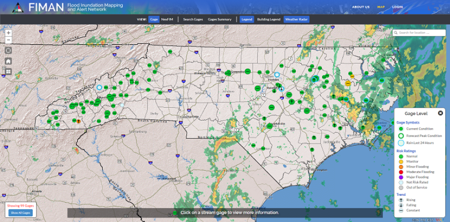
Task: Click the Current Condition symbol in legend
Action: coord(401,129)
